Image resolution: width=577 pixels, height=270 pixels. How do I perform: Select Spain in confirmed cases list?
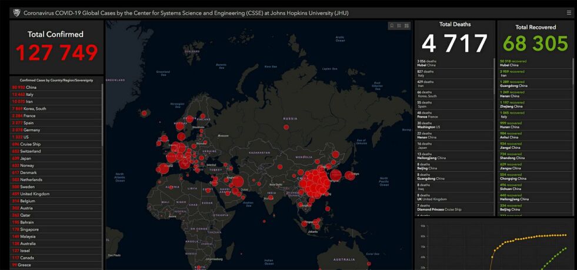56,123
